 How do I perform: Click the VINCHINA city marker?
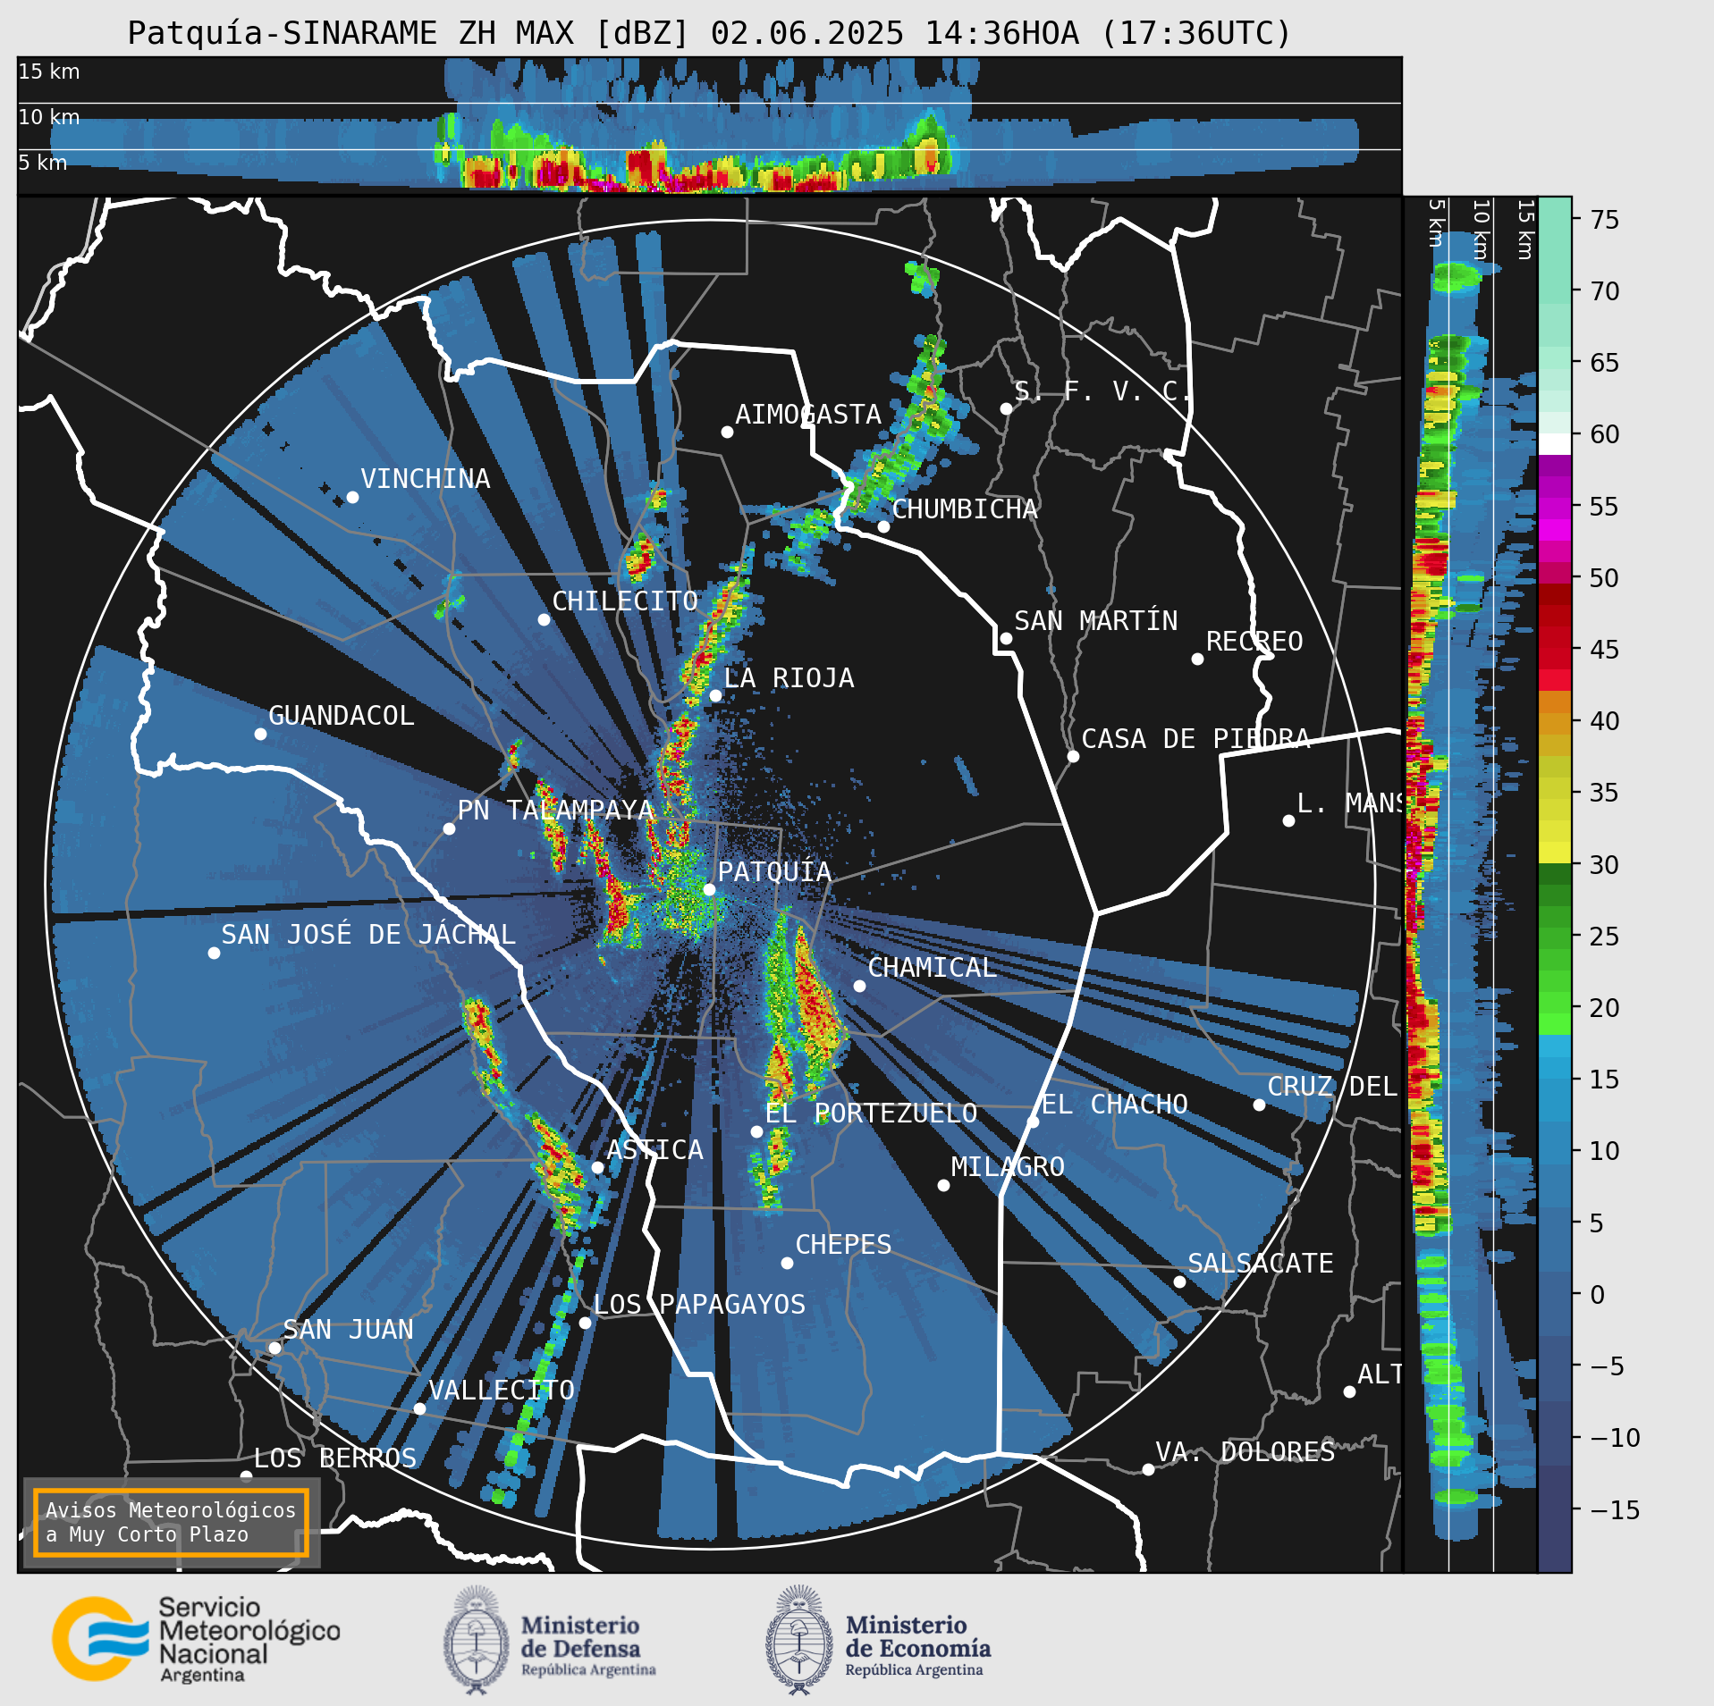point(352,497)
